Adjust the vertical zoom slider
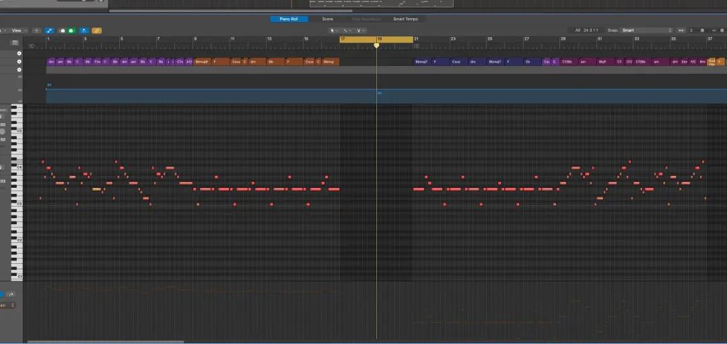This screenshot has height=344, width=727. point(702,30)
